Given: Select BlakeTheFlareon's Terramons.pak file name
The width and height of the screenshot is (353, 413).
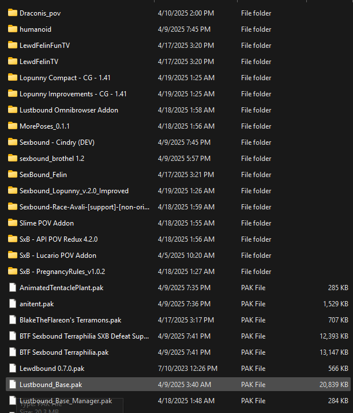Looking at the screenshot, I should point(70,320).
